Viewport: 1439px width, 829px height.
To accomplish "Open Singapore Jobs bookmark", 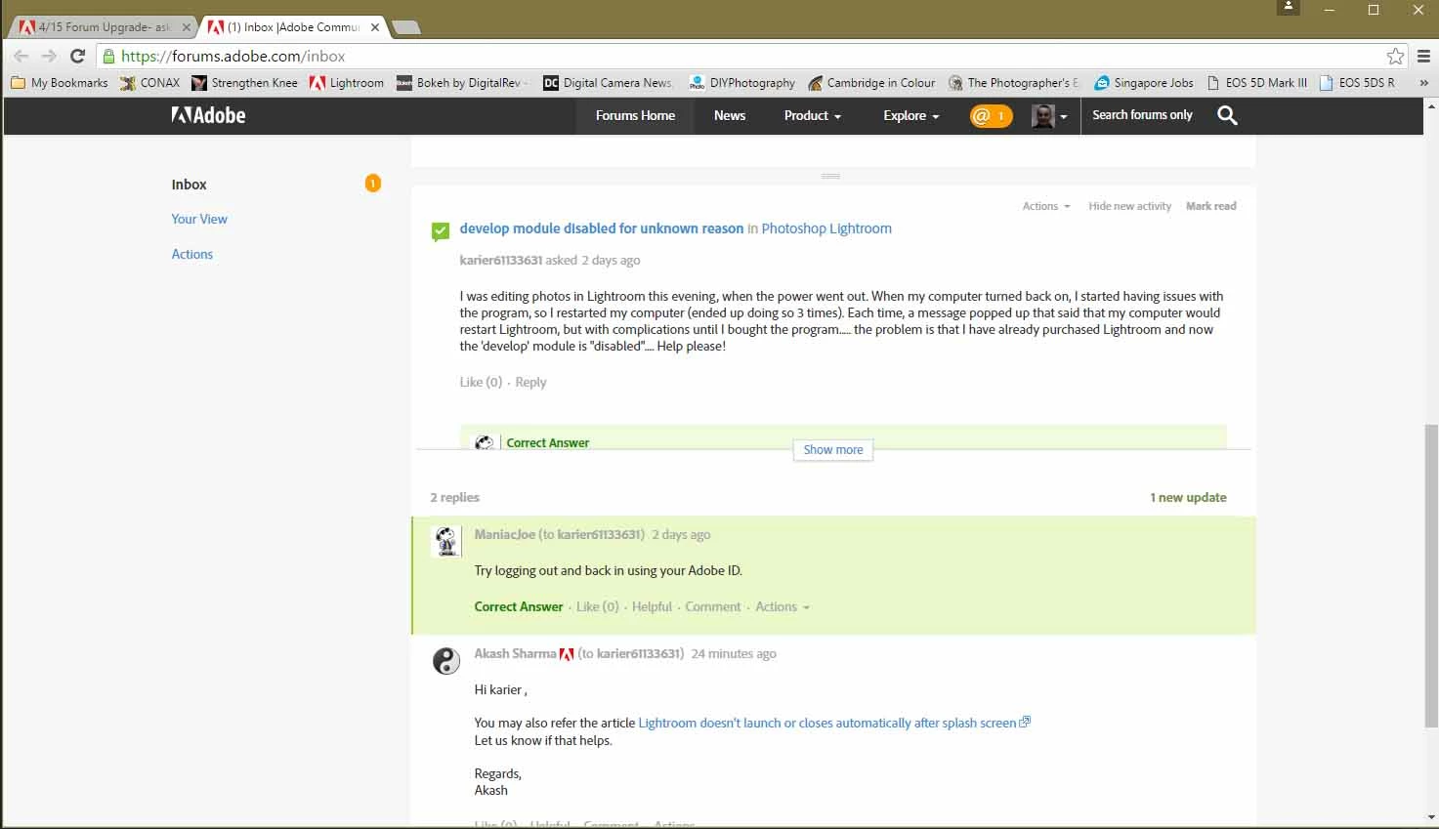I will [x=1145, y=83].
